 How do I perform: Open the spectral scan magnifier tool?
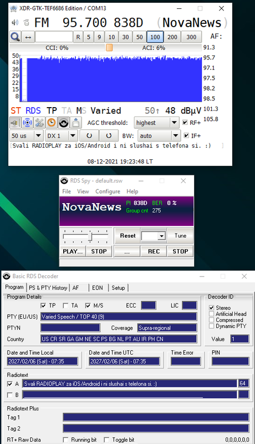[16, 37]
